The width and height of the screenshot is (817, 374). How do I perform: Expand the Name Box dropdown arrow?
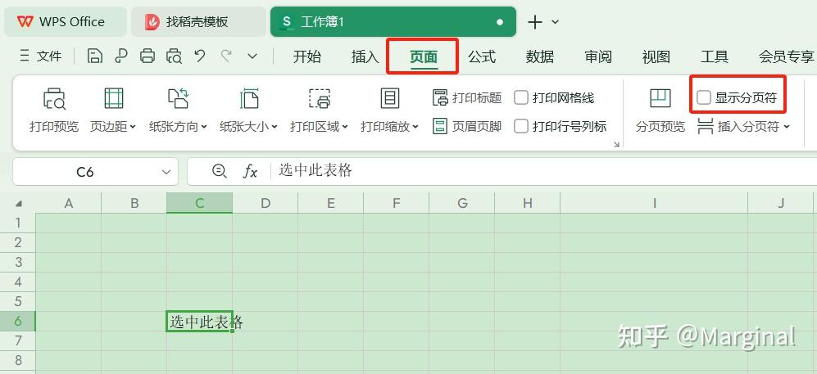click(x=166, y=172)
